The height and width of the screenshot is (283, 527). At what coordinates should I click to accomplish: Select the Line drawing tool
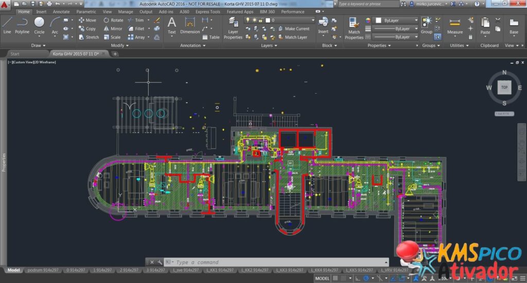pos(7,26)
